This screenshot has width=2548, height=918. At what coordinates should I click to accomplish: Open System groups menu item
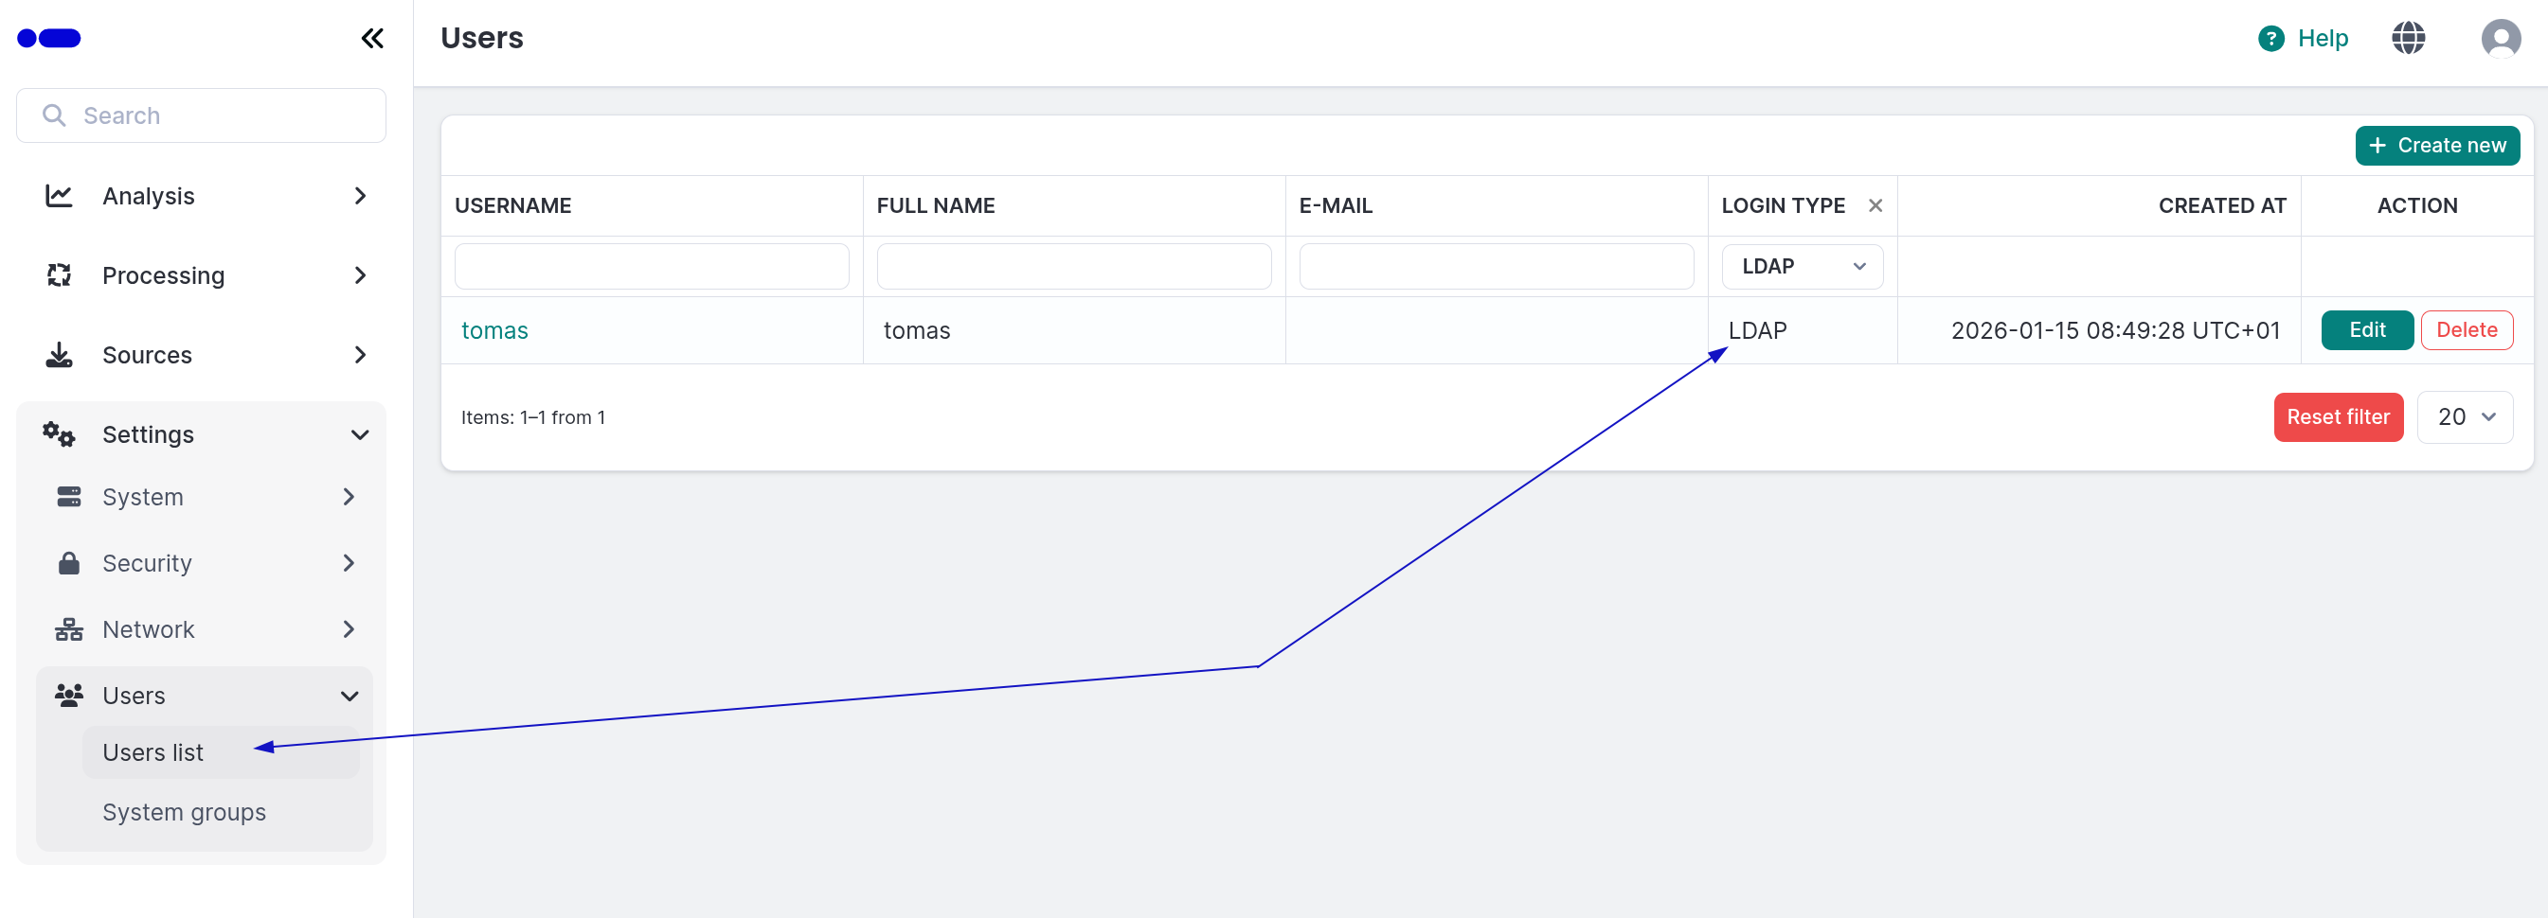point(184,812)
